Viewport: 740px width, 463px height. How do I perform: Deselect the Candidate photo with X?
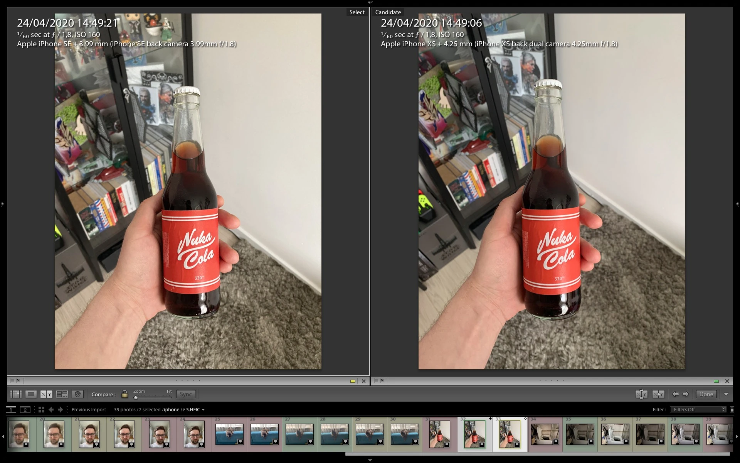point(727,381)
